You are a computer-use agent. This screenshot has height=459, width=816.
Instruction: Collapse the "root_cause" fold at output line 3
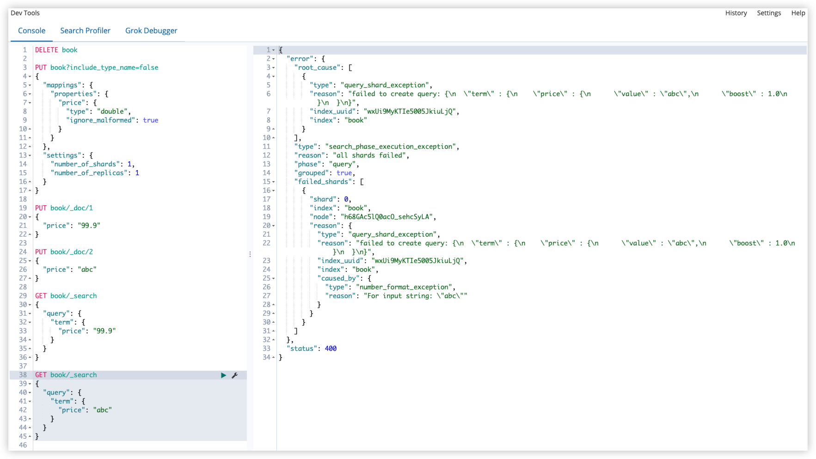click(274, 67)
